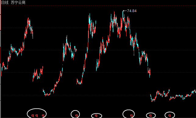The image size is (196, 118).
Task: Select the arrow pointing to 74.84
Action: (x=125, y=11)
